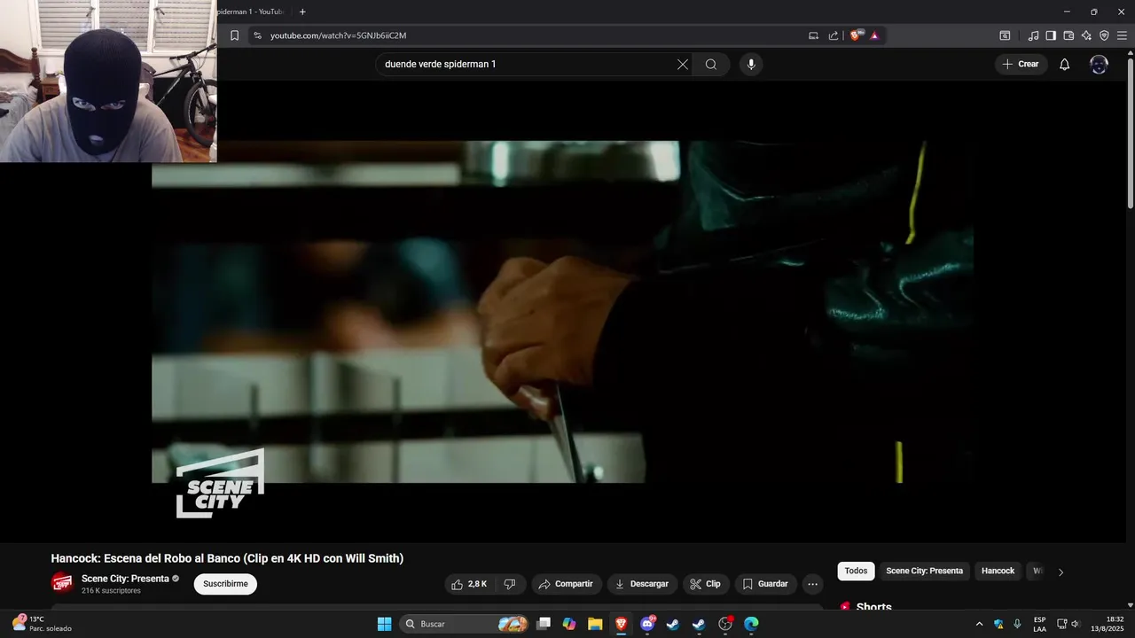Viewport: 1135px width, 638px height.
Task: Click the Guardar button
Action: (x=765, y=584)
